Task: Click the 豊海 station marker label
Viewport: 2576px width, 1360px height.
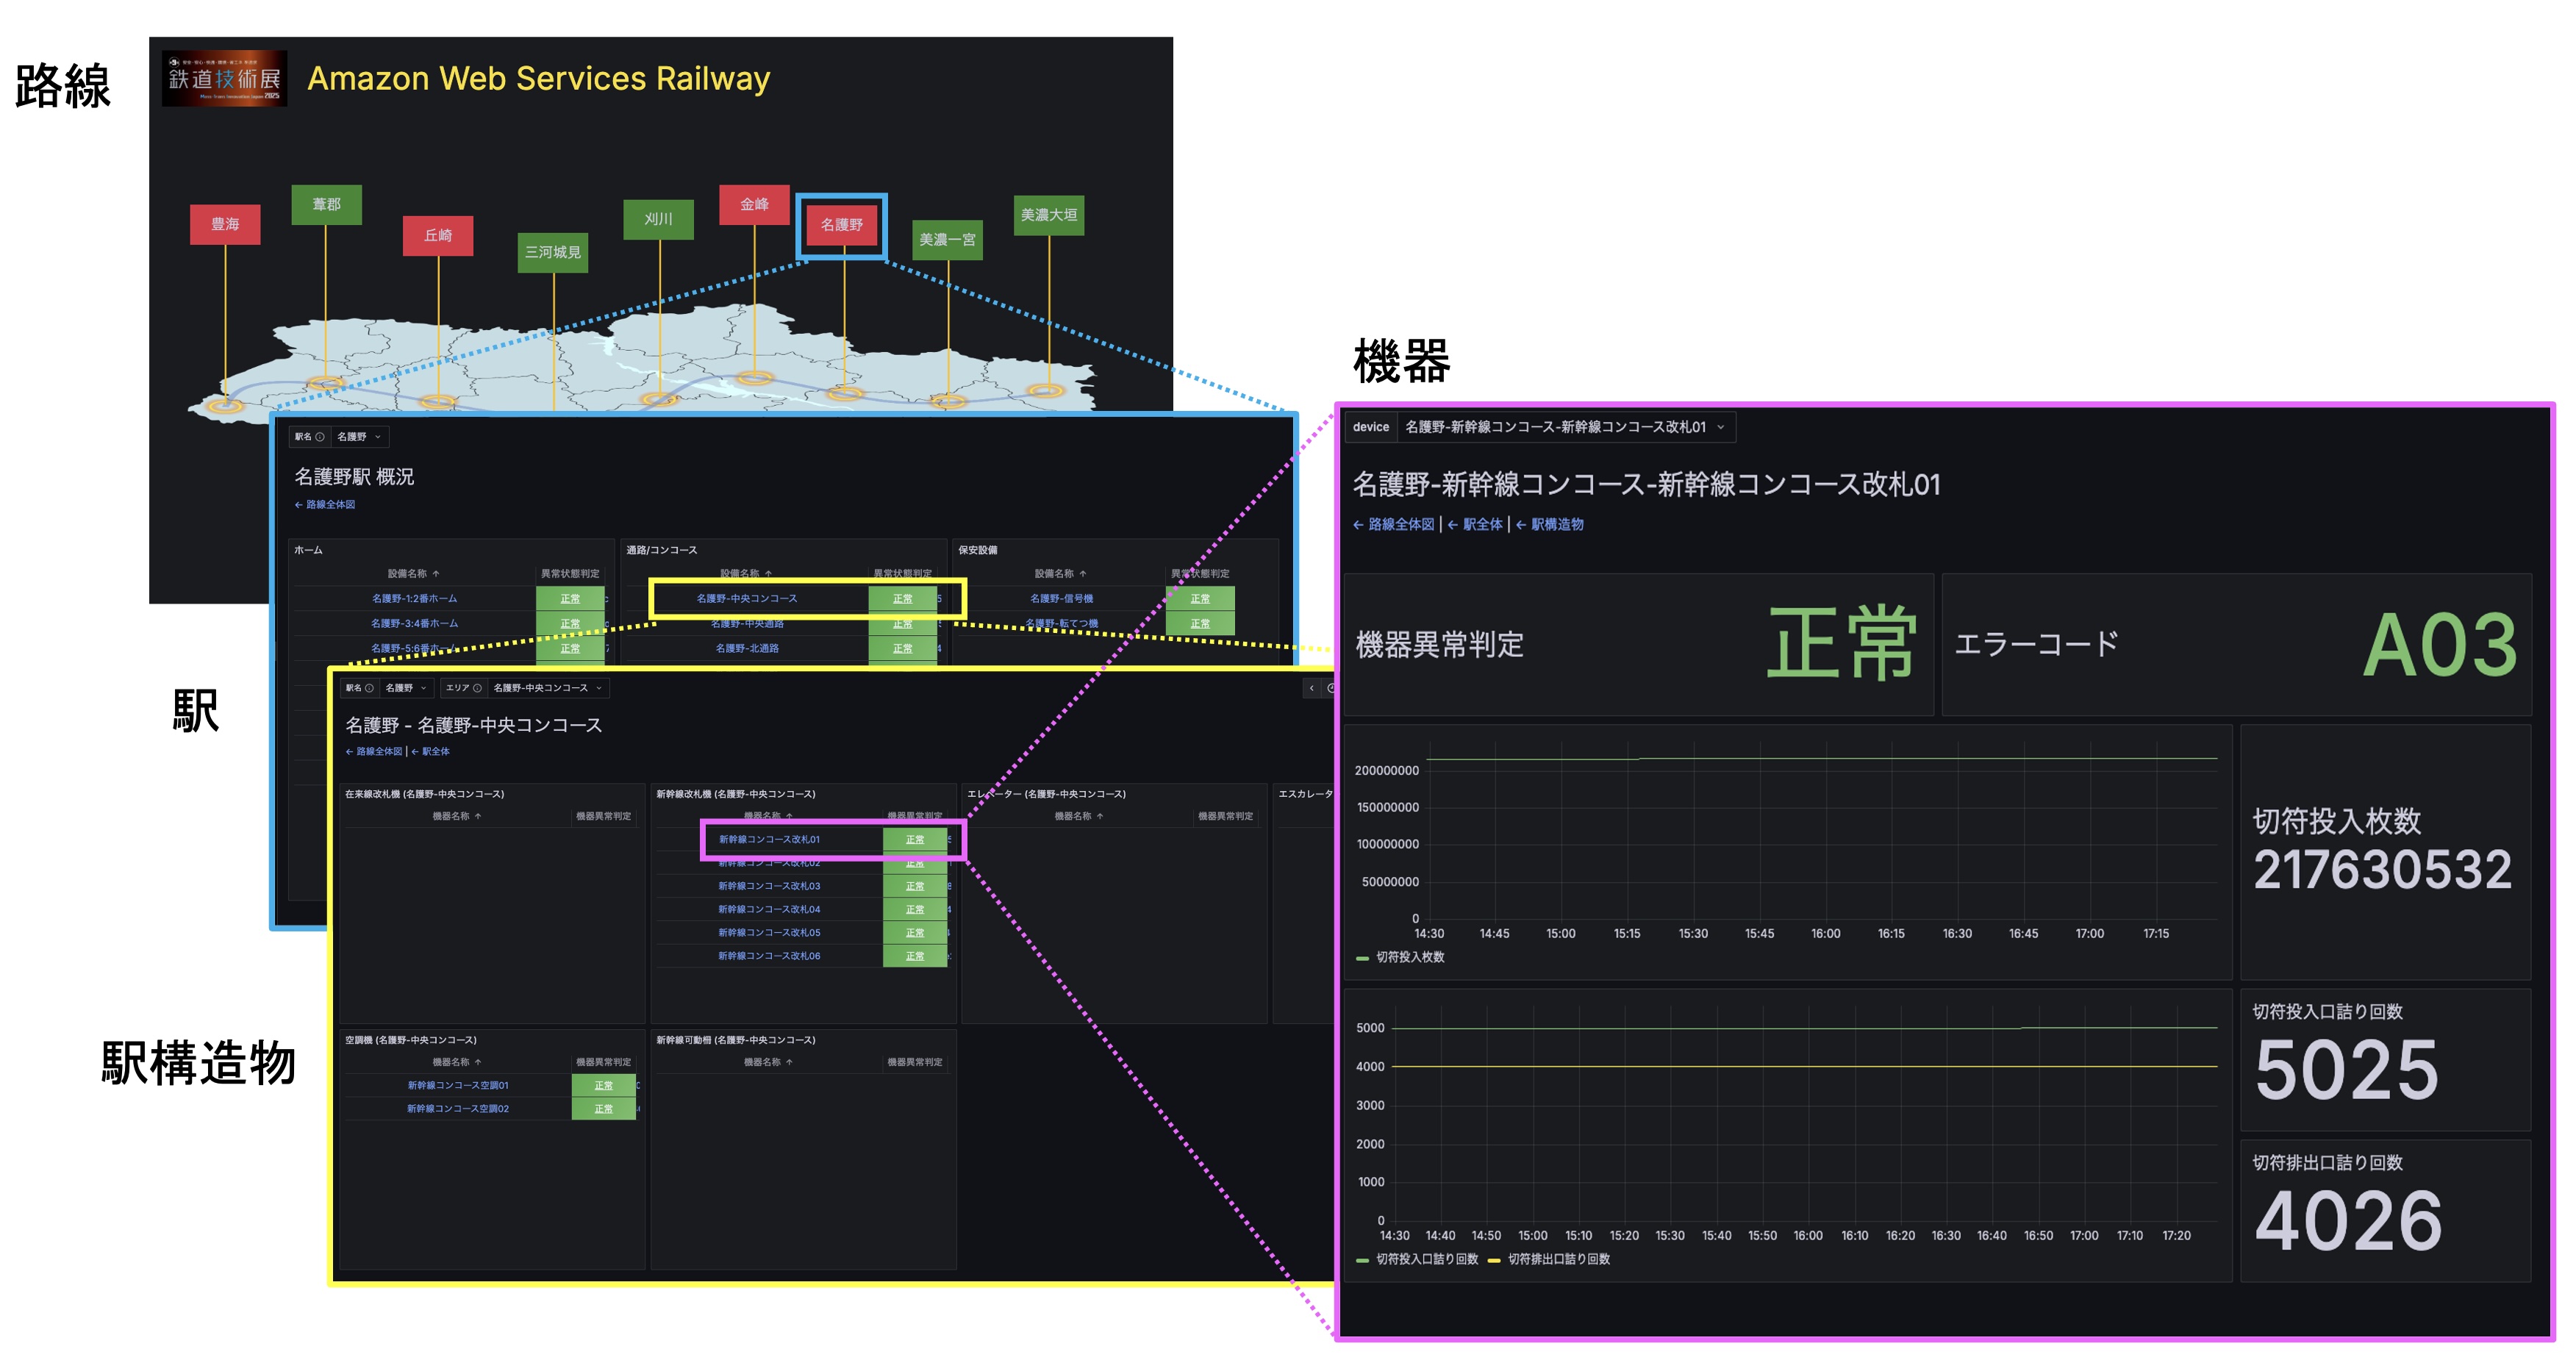Action: click(225, 224)
